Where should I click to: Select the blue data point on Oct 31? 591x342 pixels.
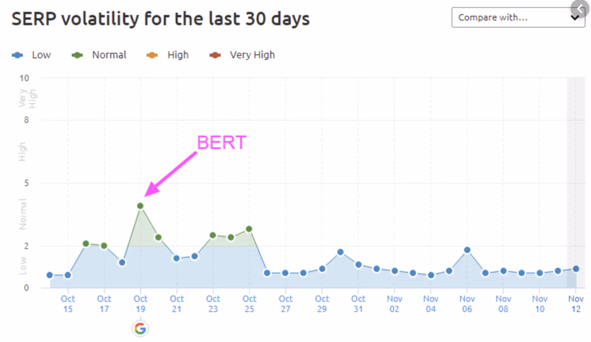[x=358, y=264]
